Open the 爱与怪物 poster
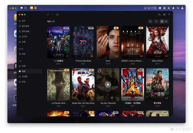 (157, 84)
